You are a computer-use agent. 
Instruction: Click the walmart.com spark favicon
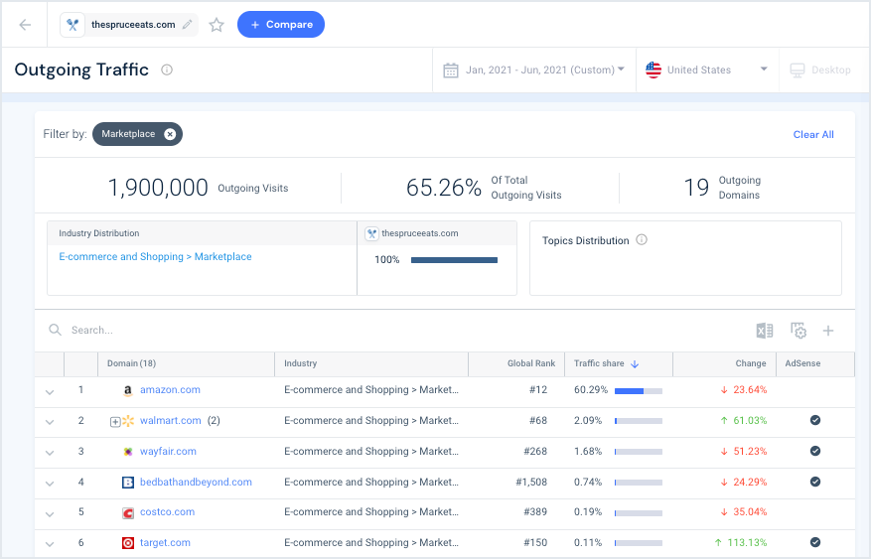[x=128, y=421]
